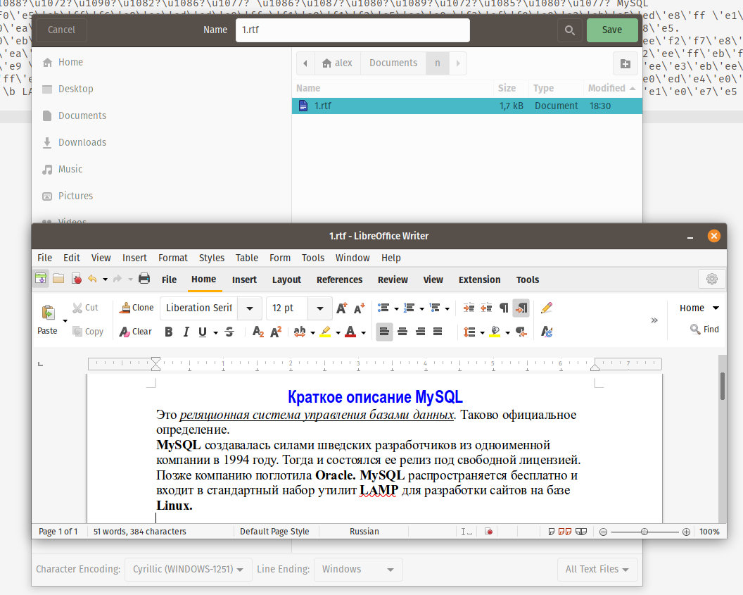Click Documents in the path bar

[393, 63]
